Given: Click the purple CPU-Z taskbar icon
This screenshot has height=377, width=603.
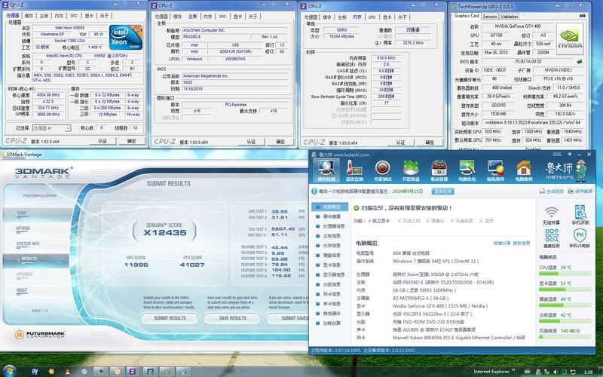Looking at the screenshot, I should (x=133, y=372).
